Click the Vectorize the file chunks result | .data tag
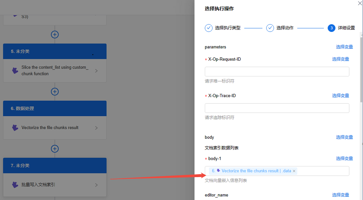Screen dimensions: 363x200 253,171
